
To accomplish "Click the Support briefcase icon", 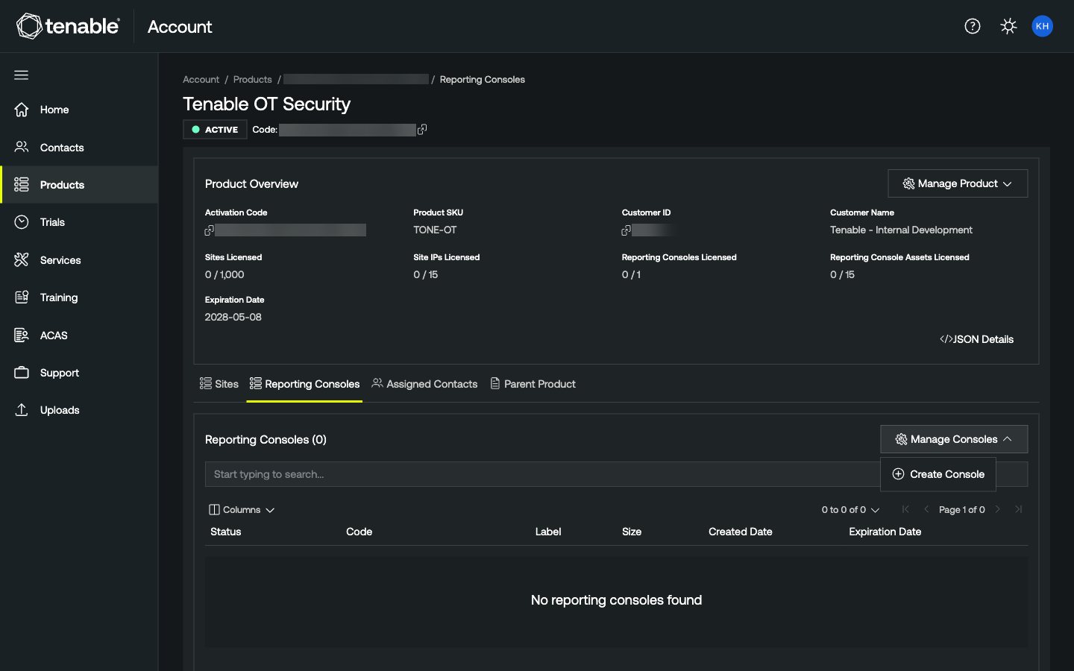I will pyautogui.click(x=22, y=372).
